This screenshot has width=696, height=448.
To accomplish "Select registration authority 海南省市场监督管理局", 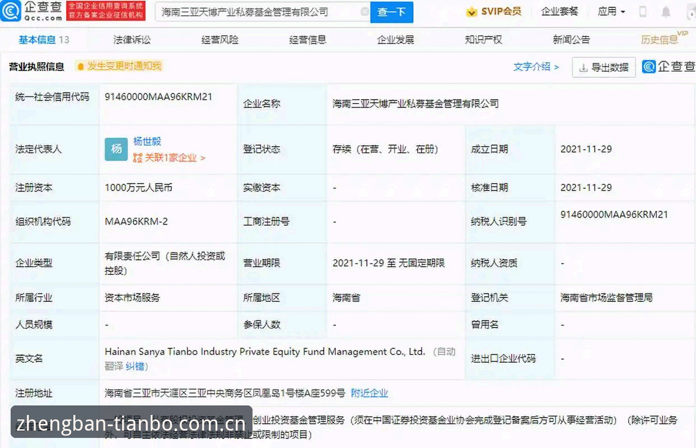I will 606,298.
